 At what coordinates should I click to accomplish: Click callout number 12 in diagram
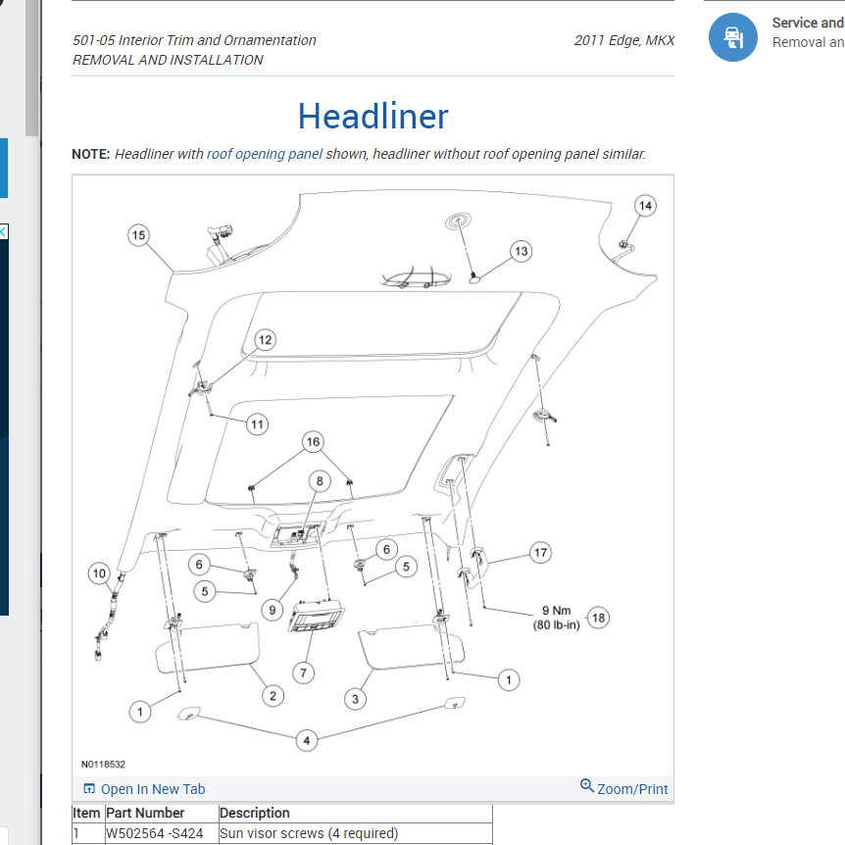(x=265, y=340)
